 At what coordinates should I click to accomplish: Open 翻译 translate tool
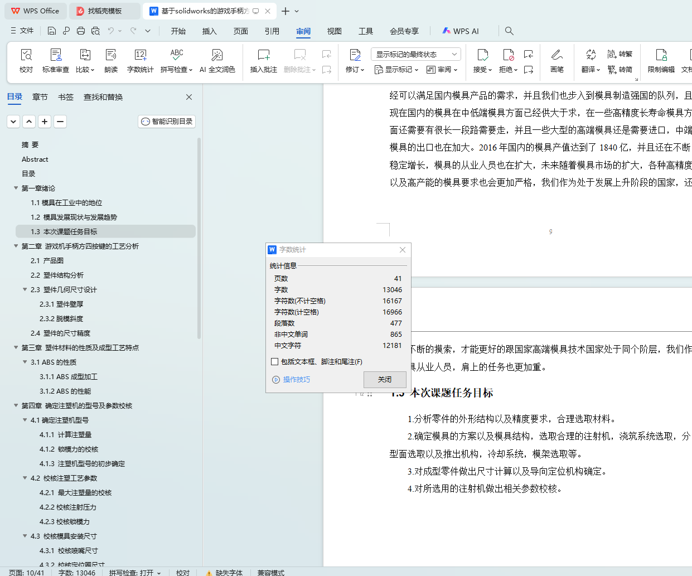click(x=591, y=61)
